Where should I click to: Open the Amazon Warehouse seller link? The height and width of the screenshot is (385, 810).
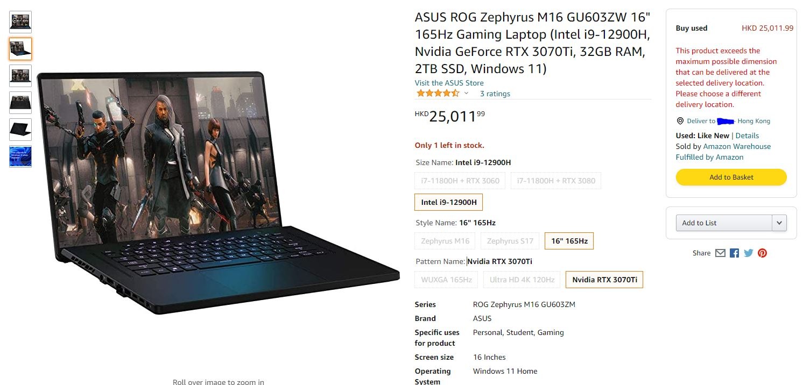click(737, 146)
